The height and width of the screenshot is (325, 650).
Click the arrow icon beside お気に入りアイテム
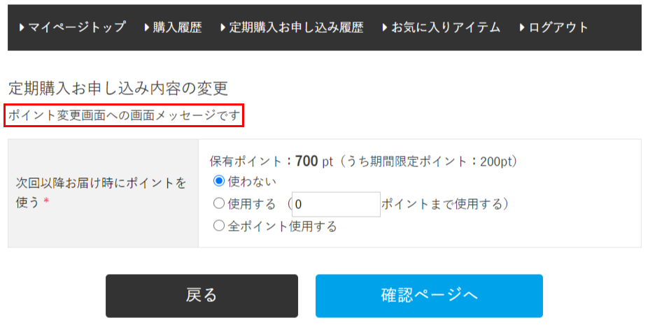(x=385, y=28)
